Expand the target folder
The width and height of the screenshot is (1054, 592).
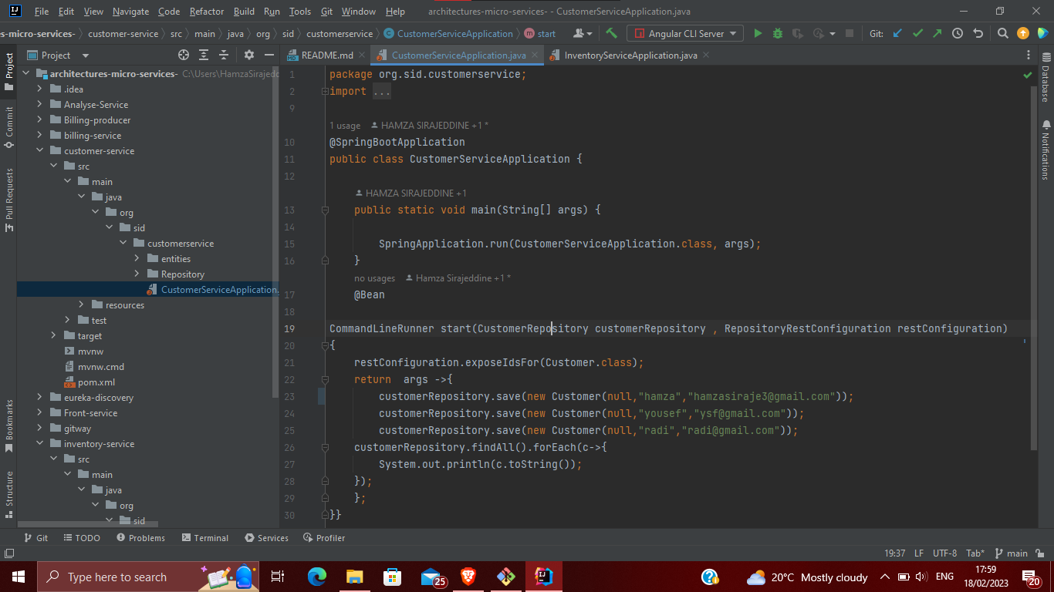tap(54, 336)
